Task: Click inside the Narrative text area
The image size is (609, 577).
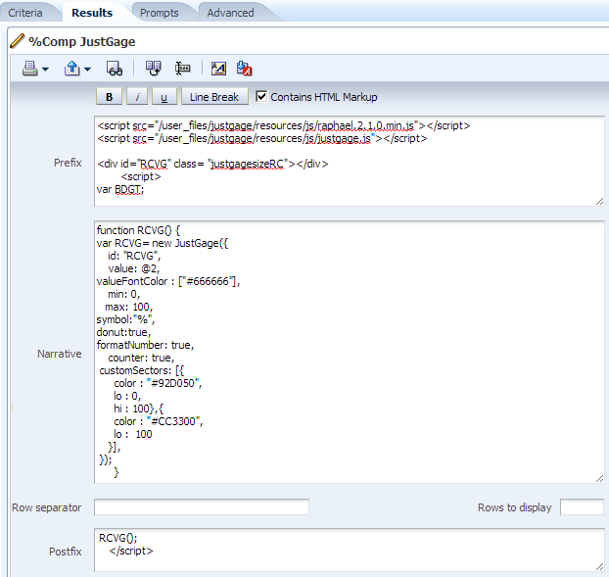Action: click(350, 352)
